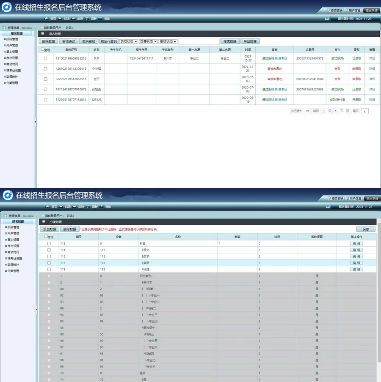Viewport: 381px width, 382px height.
Task: Click the refresh icon above the 报名管理 table
Action: pyautogui.click(x=87, y=19)
